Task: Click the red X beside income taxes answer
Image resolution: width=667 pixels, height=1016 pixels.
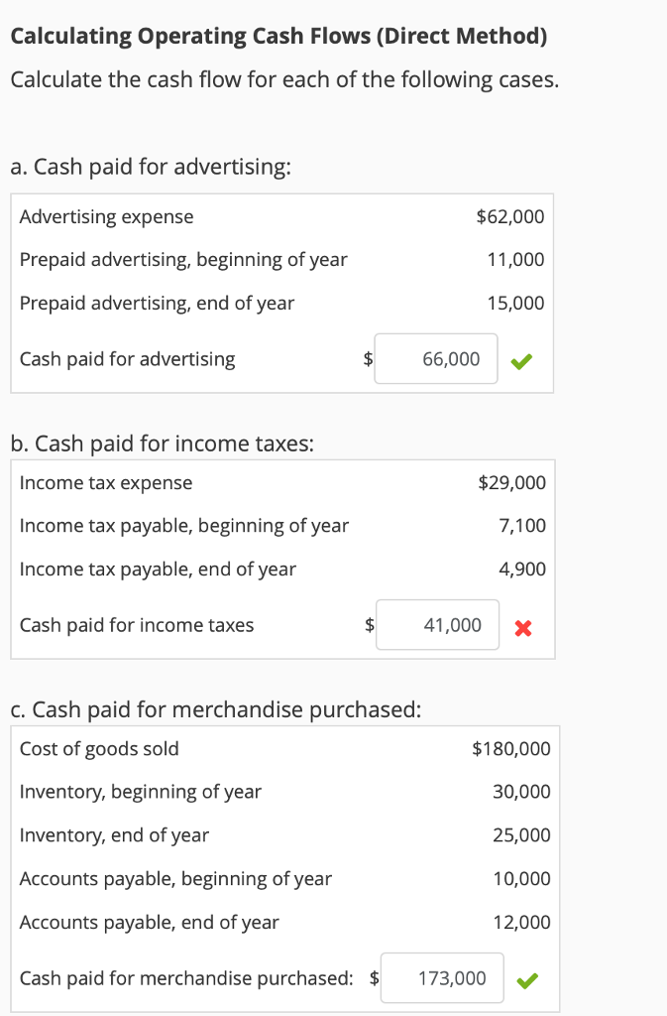Action: [523, 626]
